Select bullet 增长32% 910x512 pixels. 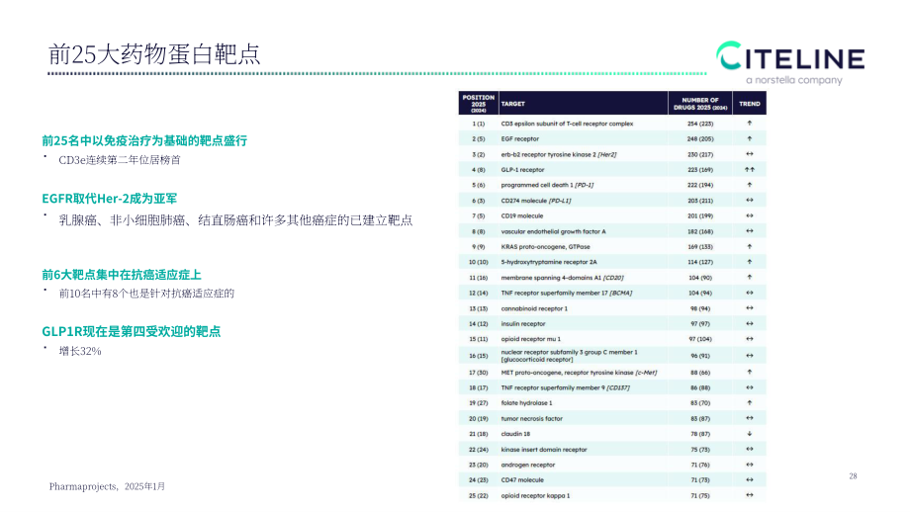pos(80,351)
